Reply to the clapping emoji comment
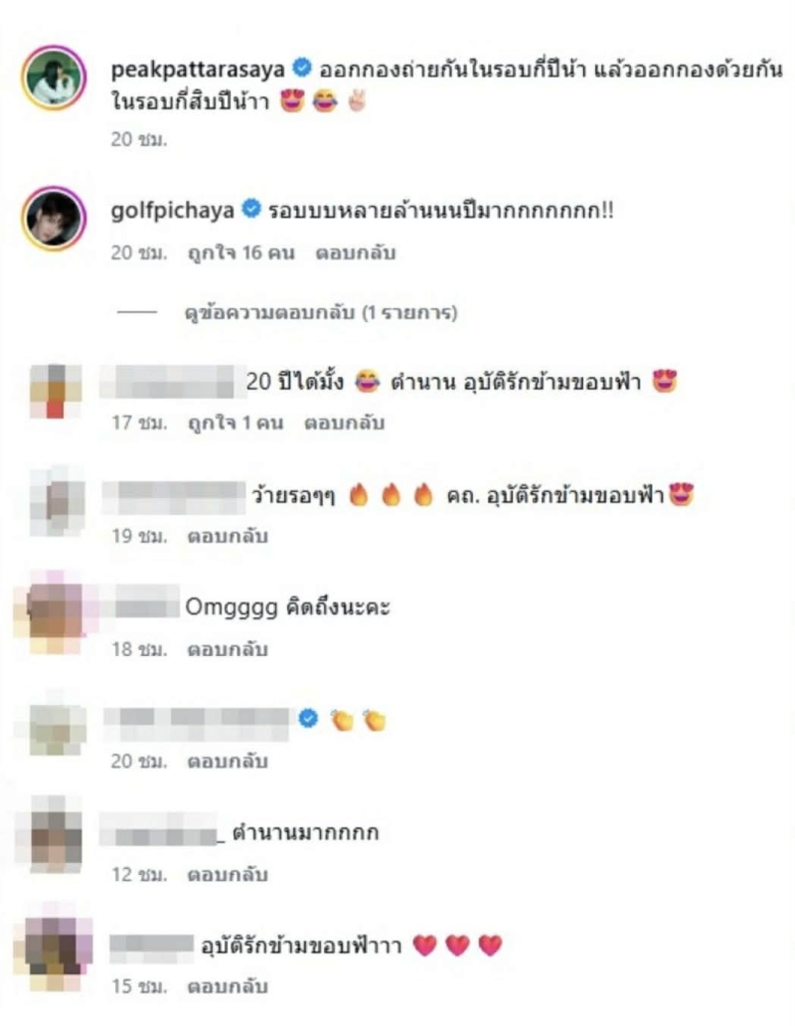Screen dimensions: 795x1026 (228, 761)
